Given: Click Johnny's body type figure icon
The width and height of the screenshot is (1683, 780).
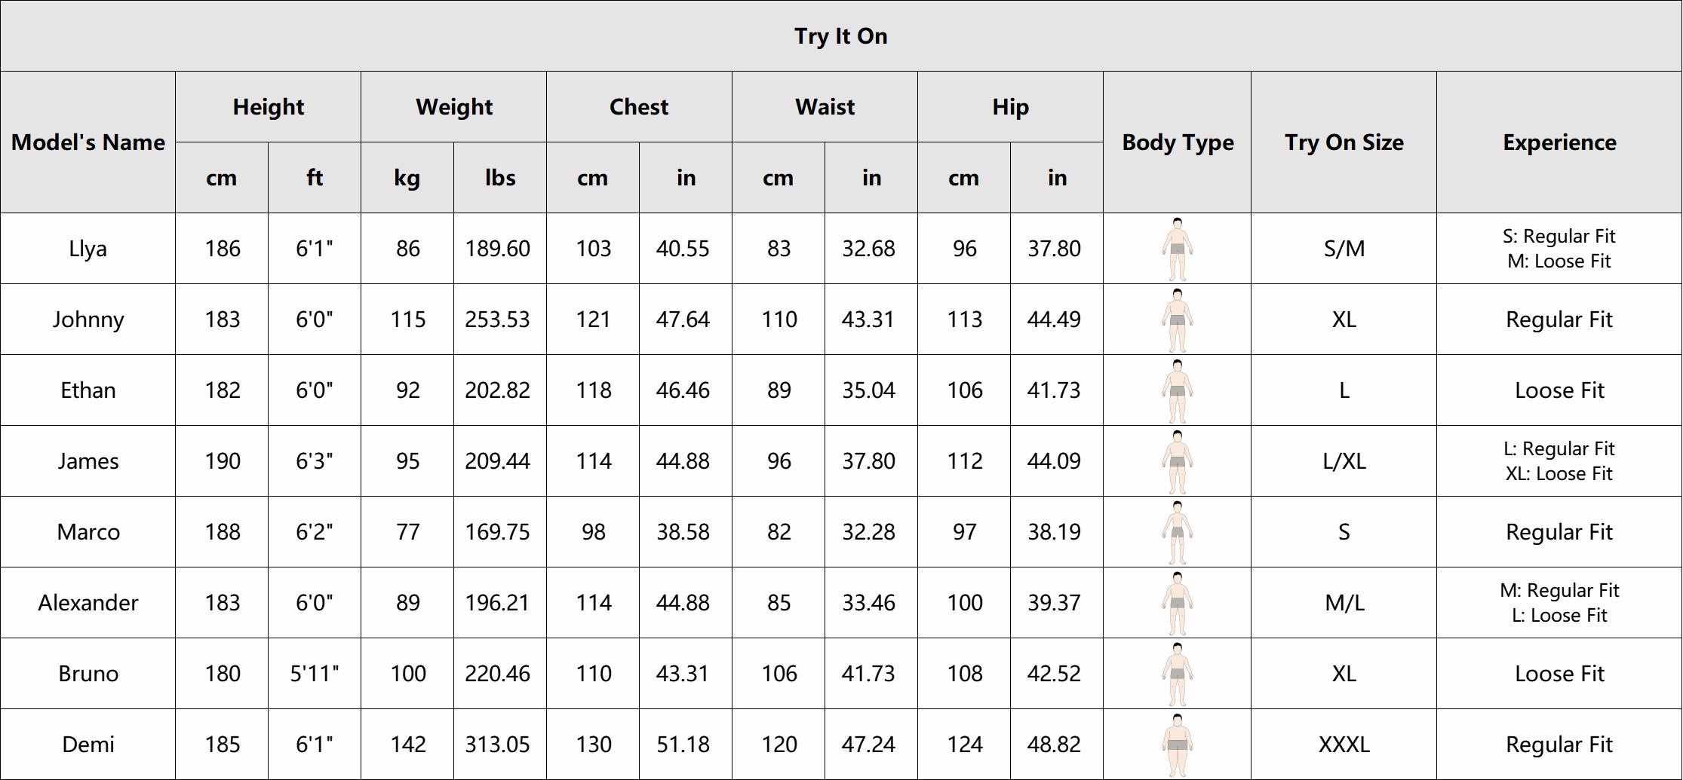Looking at the screenshot, I should point(1177,320).
